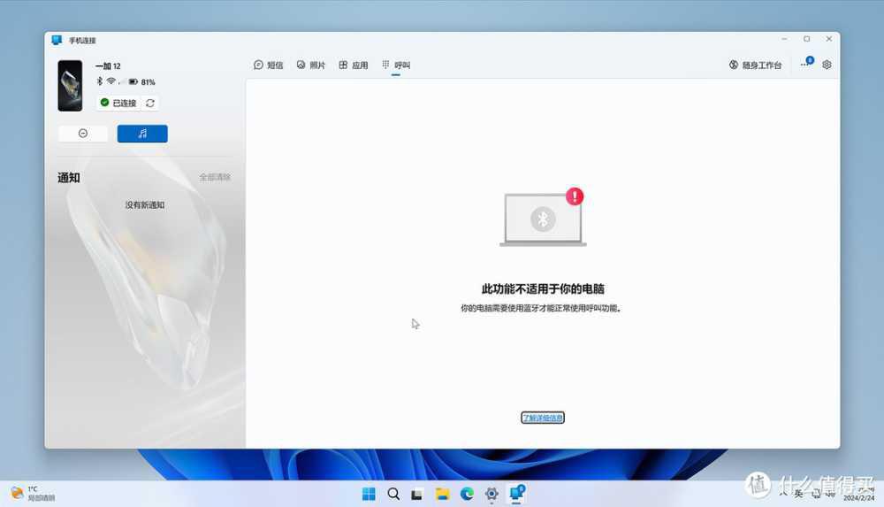This screenshot has width=884, height=507.
Task: Open 随身工作台 panel
Action: point(755,65)
